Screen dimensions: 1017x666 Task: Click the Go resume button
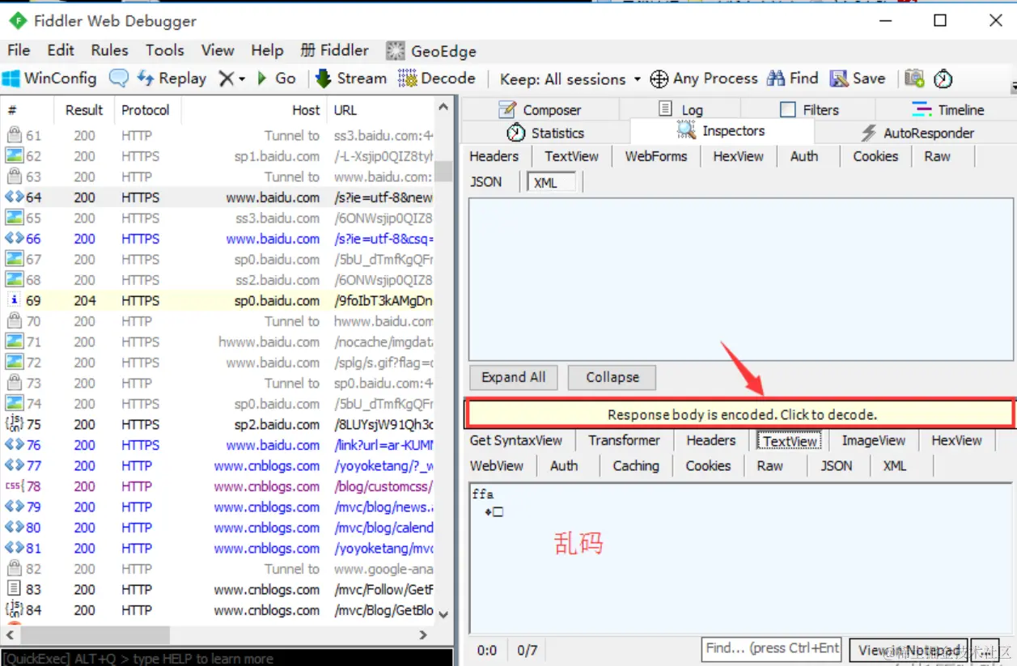pos(276,78)
